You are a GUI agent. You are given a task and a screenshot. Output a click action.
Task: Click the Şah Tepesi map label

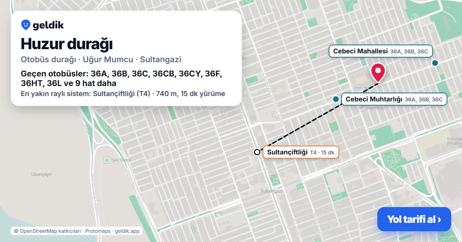(x=122, y=160)
